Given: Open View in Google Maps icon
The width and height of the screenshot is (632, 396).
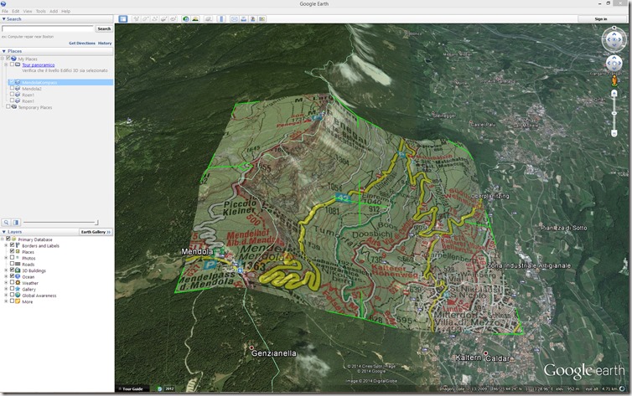Looking at the screenshot, I should pos(262,19).
